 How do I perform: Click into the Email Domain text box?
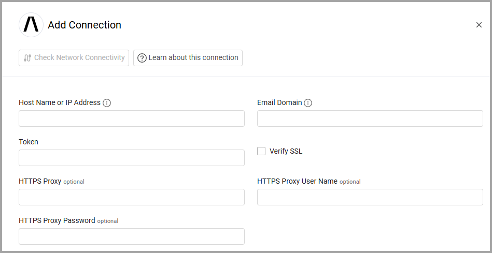(370, 118)
